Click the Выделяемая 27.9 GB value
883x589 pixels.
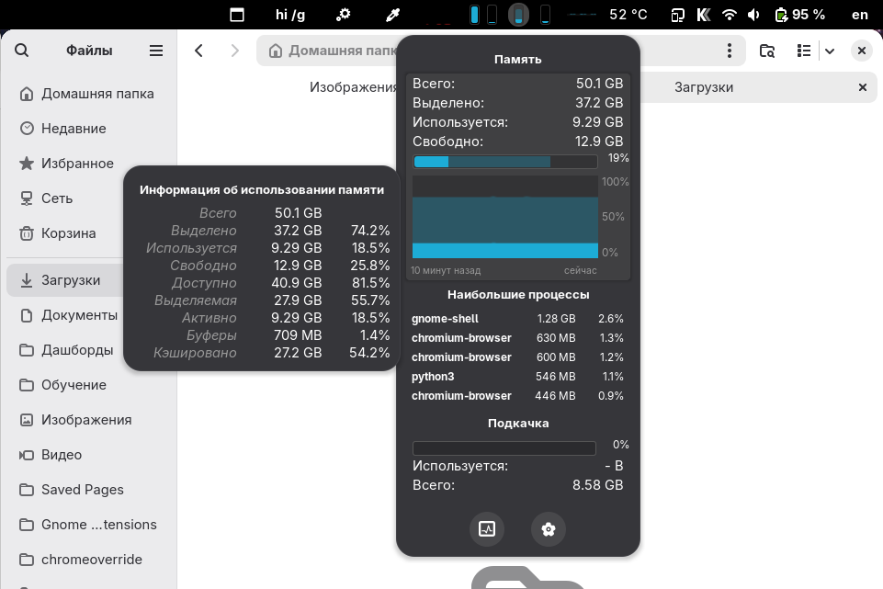click(298, 300)
